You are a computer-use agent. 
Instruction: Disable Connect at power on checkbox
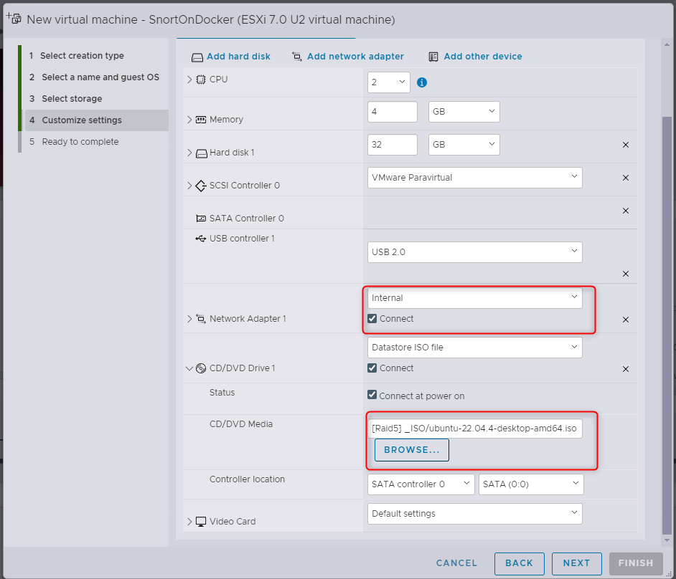coord(372,396)
